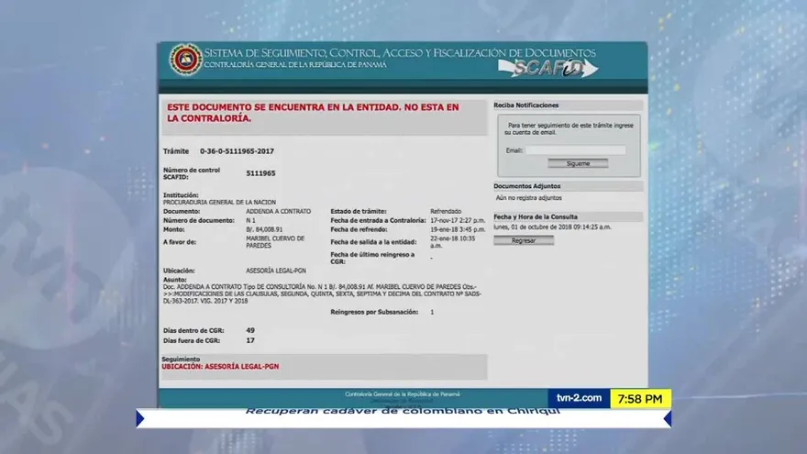
Task: Click the 'Refrendado' status value
Action: (x=446, y=212)
